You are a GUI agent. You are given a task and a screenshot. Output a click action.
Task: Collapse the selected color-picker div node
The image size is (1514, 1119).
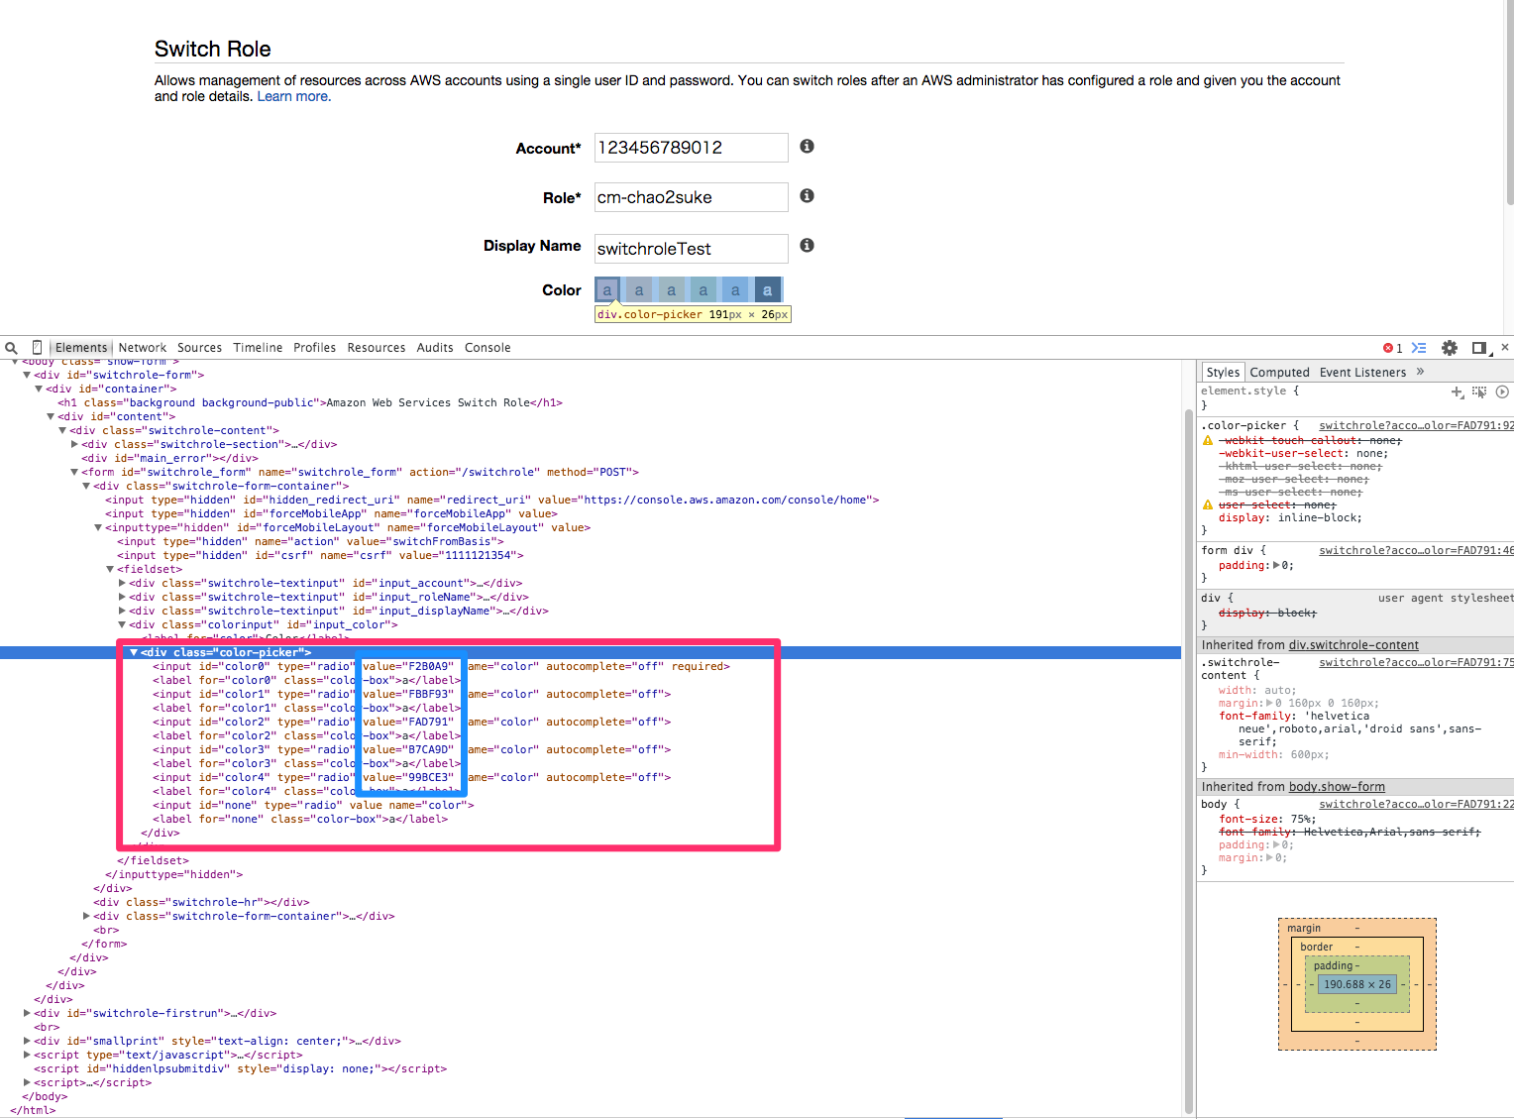(x=134, y=653)
